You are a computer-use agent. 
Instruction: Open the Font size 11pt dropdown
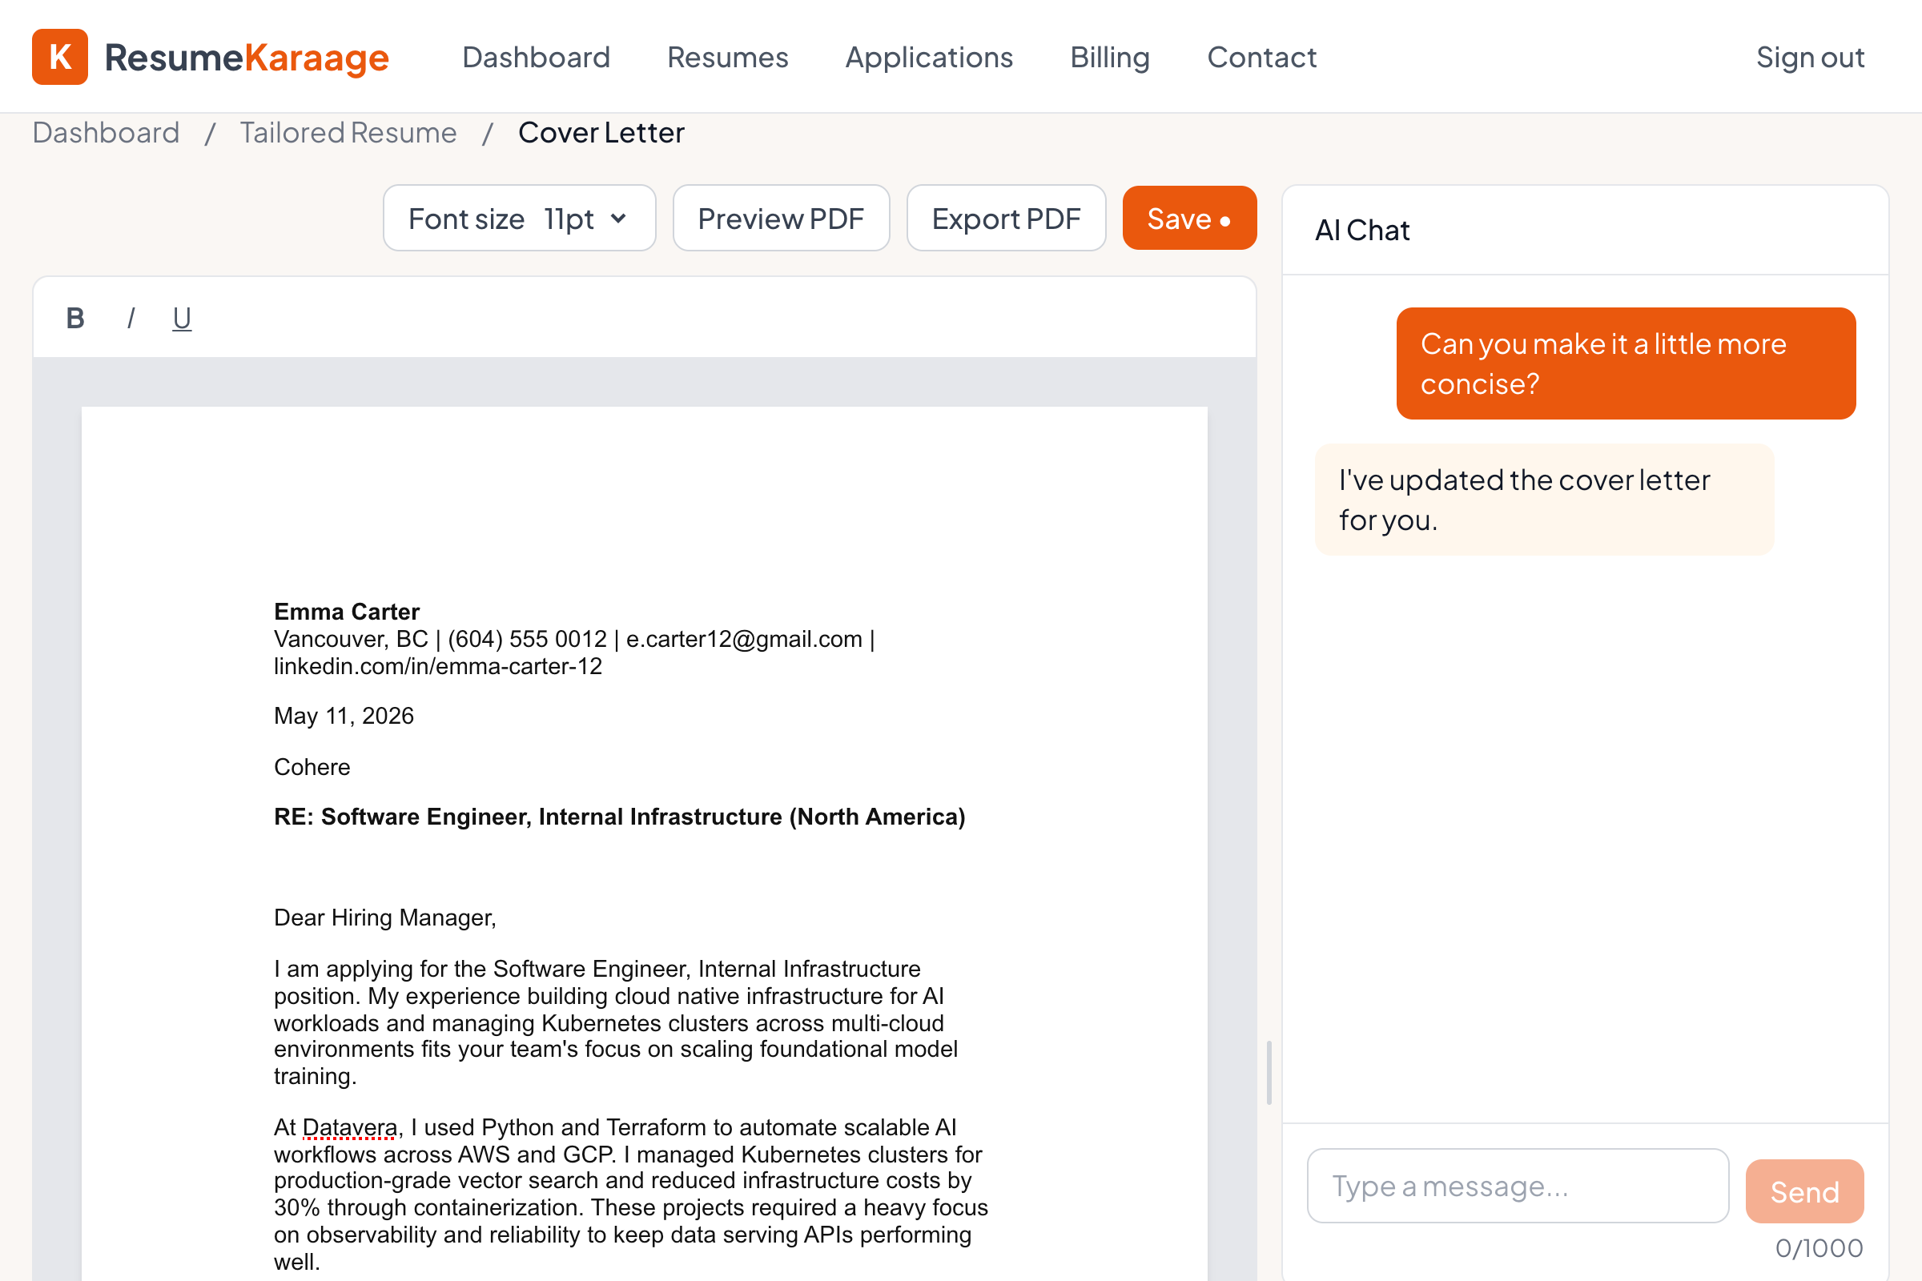tap(519, 218)
